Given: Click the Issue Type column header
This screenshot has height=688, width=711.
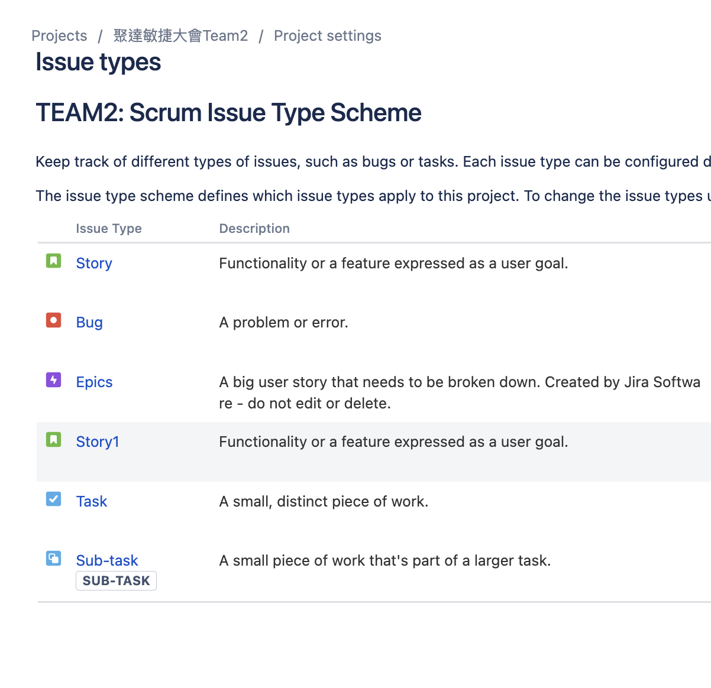Looking at the screenshot, I should (109, 228).
